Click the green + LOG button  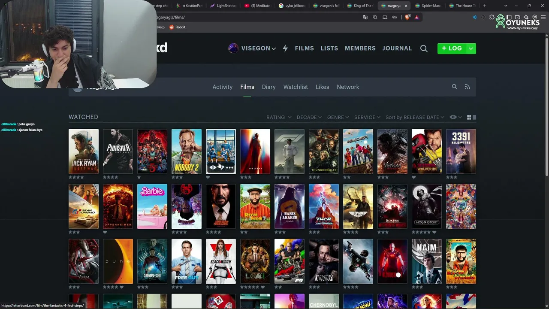click(452, 48)
